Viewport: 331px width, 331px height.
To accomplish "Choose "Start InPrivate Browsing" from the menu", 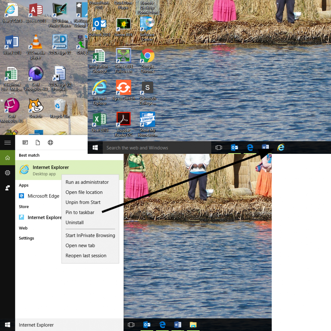I will coord(90,235).
